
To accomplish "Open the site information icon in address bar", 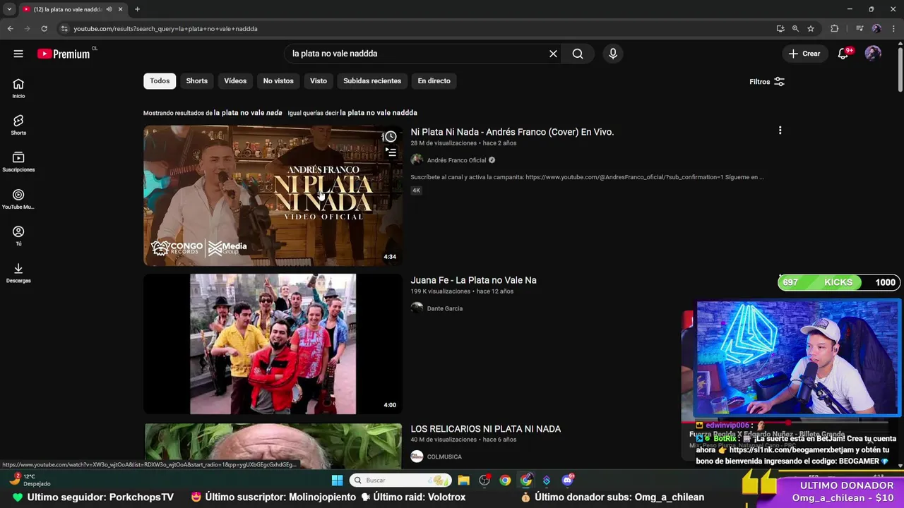I will click(64, 29).
